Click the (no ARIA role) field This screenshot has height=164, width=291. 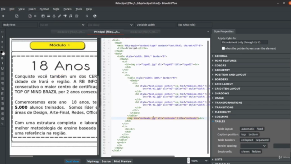pyautogui.click(x=195, y=25)
